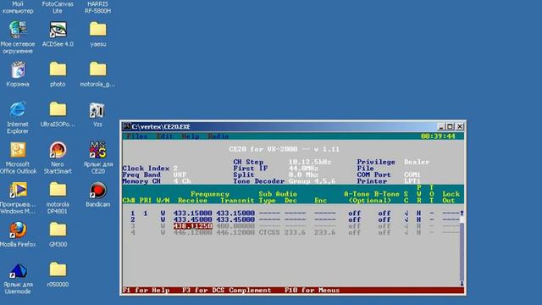Click channel 2 transmit frequency 433.45000

pyautogui.click(x=235, y=219)
